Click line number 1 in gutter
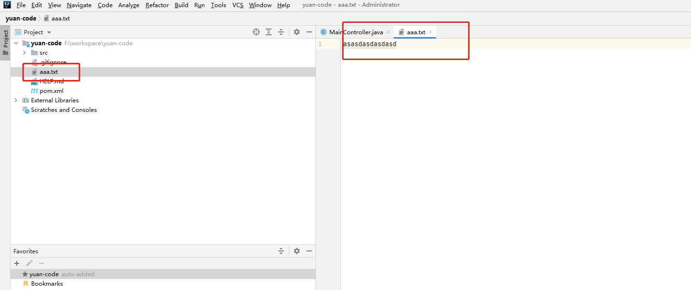This screenshot has width=691, height=290. (320, 44)
